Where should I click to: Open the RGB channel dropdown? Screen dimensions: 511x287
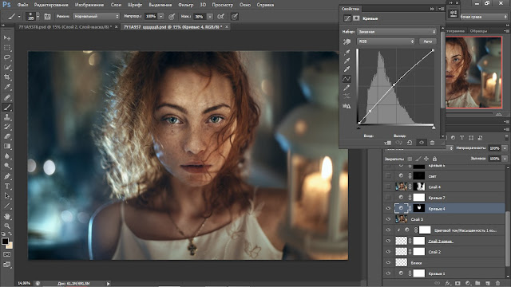386,41
